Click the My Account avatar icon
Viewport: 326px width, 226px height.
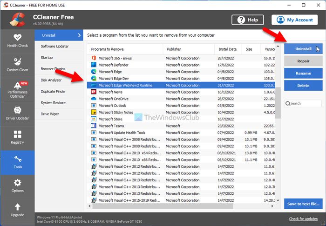(280, 20)
